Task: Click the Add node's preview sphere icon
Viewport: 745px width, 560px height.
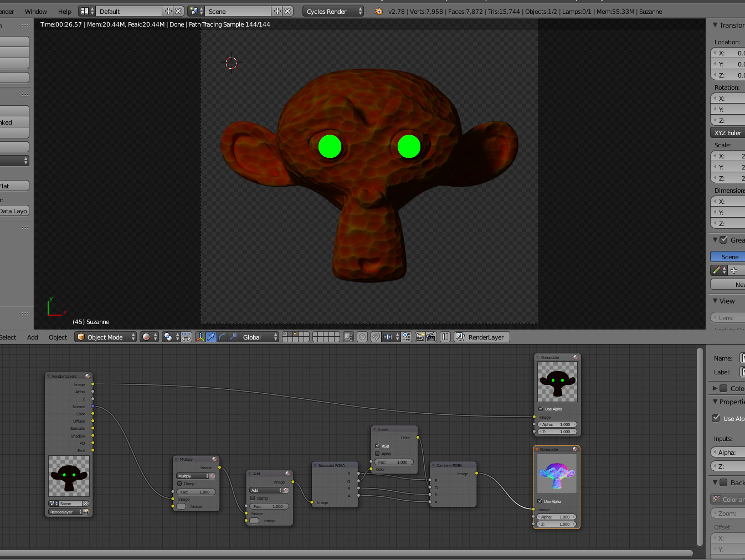Action: 287,474
